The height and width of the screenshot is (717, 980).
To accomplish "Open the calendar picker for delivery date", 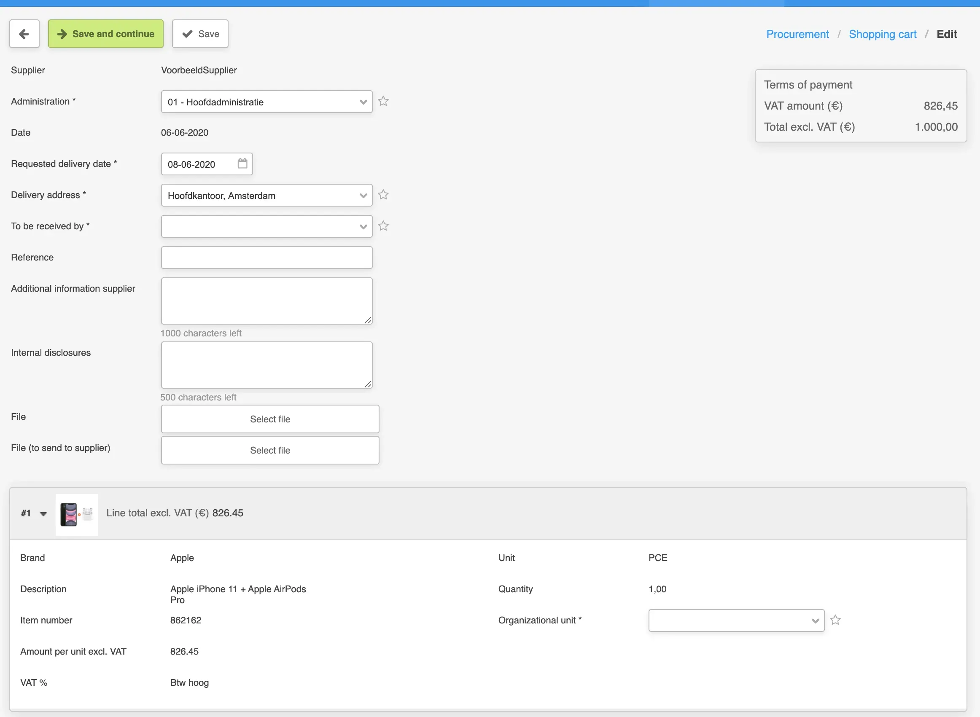I will tap(242, 164).
